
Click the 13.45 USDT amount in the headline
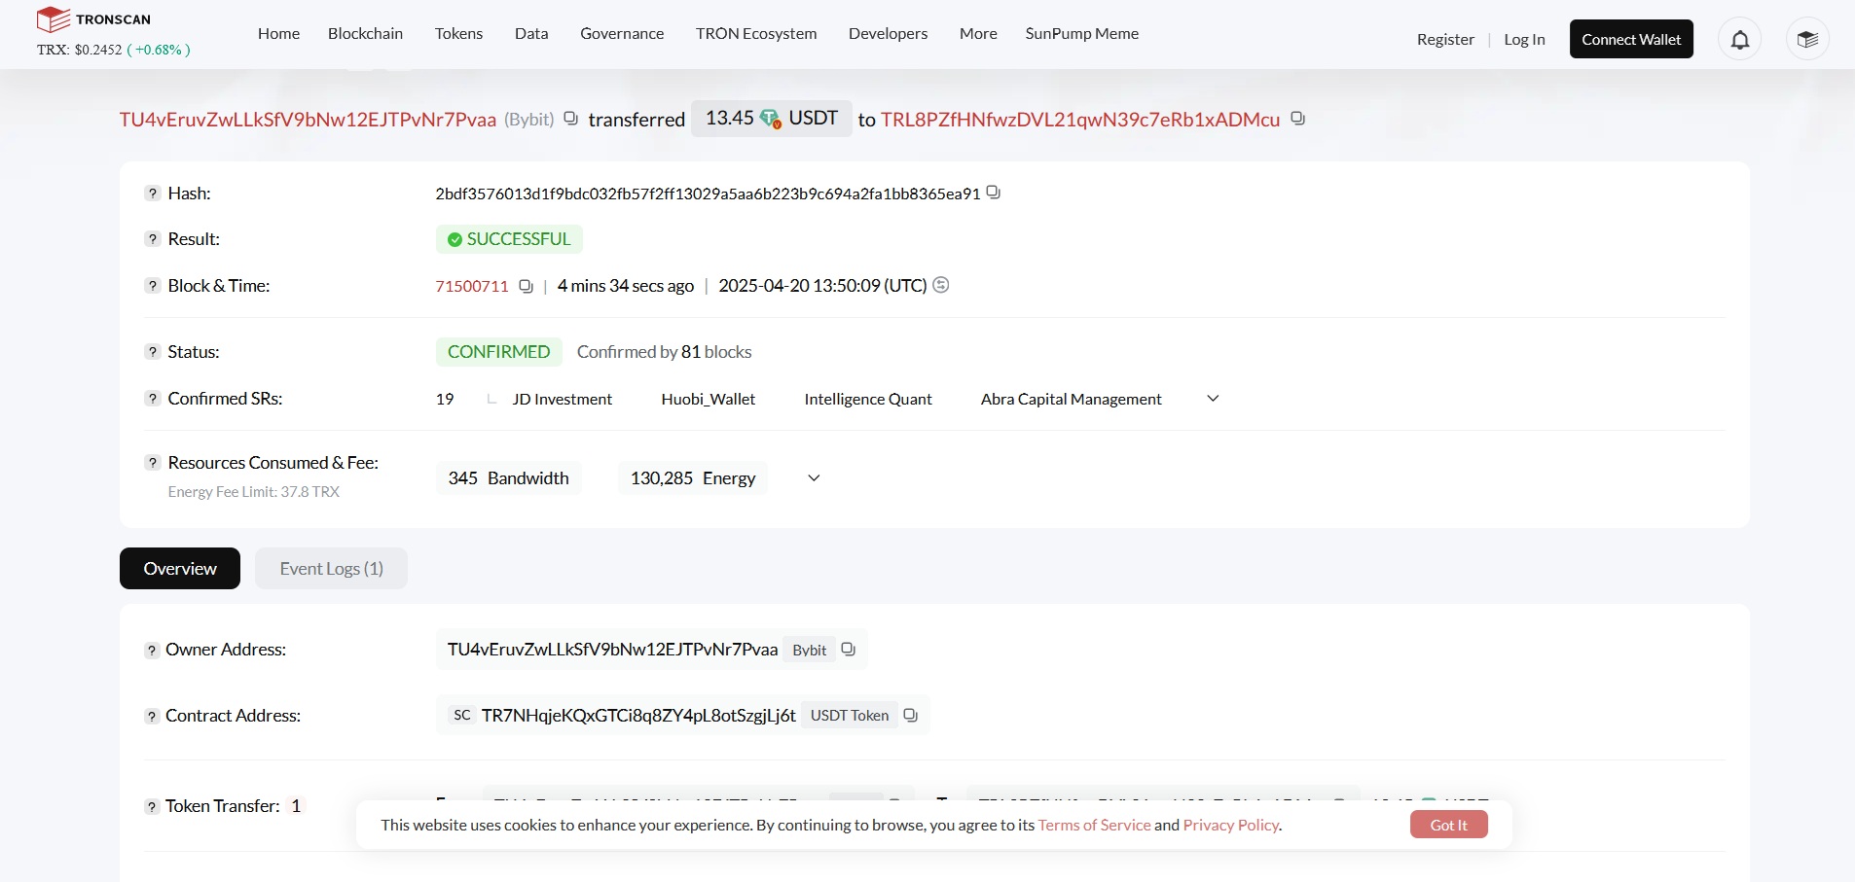(772, 119)
